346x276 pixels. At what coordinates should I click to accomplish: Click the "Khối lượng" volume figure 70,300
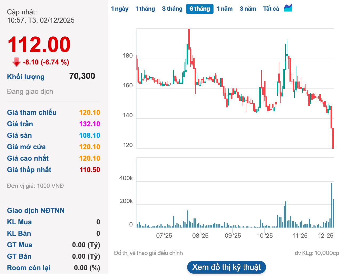(82, 76)
